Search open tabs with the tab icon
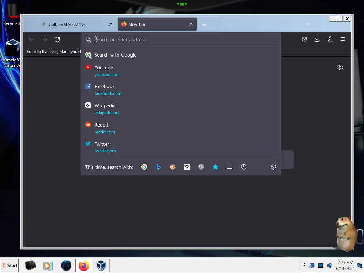 point(230,167)
